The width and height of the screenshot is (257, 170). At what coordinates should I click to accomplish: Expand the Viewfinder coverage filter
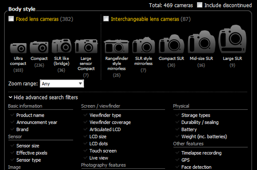coord(110,122)
